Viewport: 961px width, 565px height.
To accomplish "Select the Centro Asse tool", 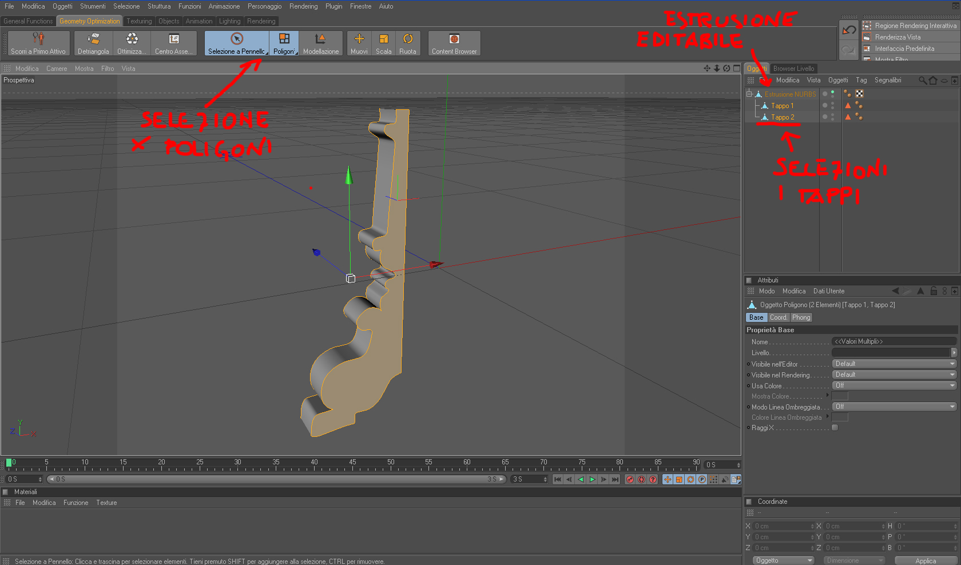I will coord(174,43).
